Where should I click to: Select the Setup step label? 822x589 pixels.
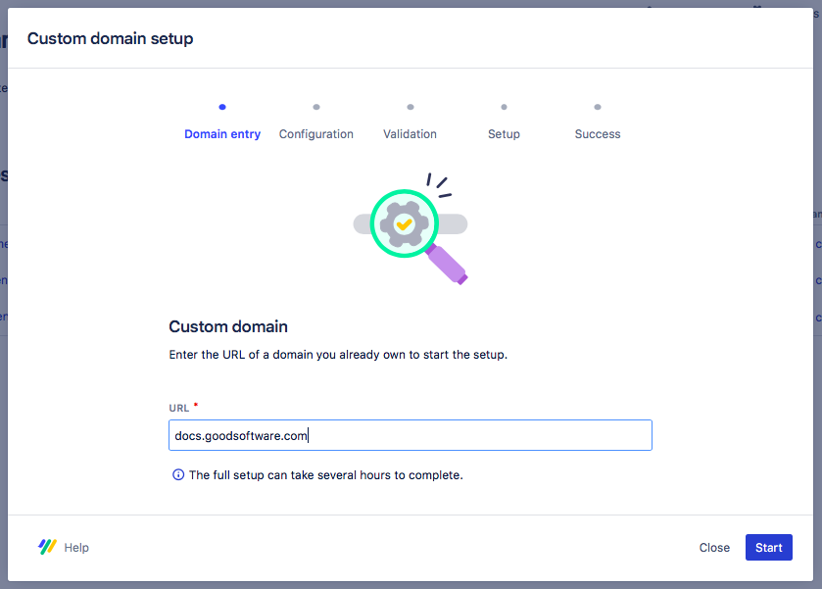click(504, 133)
